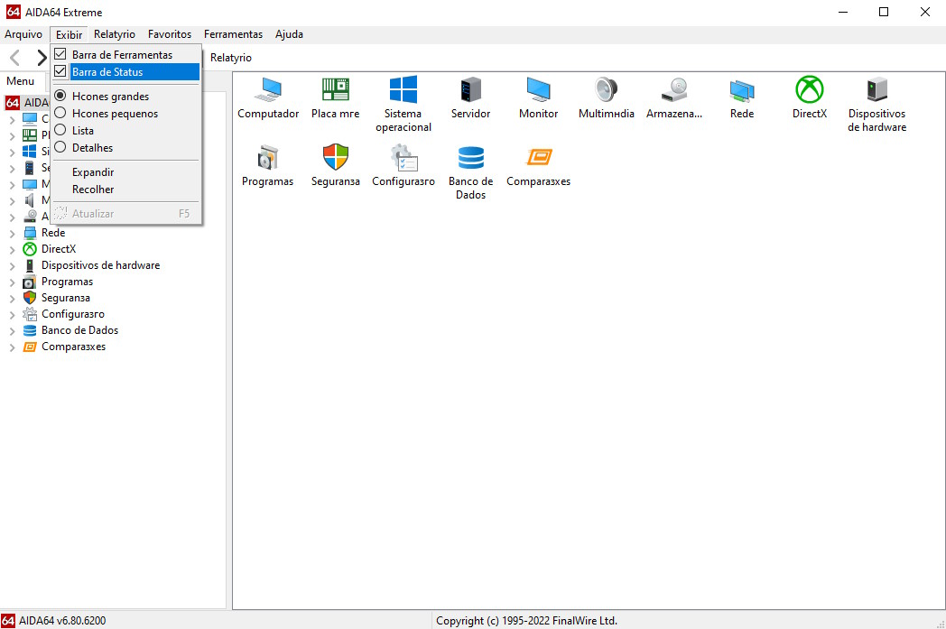
Task: Click the AIDA64 root node icon in tree
Action: click(x=13, y=103)
